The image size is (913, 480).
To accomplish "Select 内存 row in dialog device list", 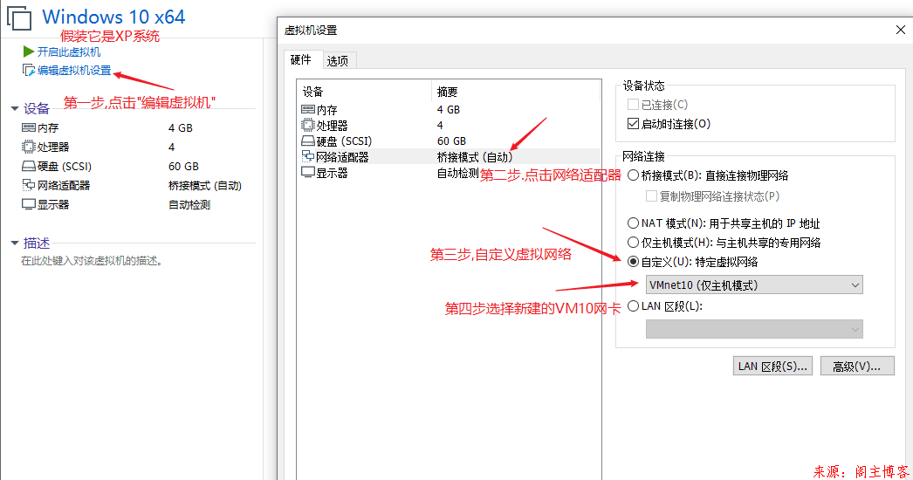I will pos(449,109).
